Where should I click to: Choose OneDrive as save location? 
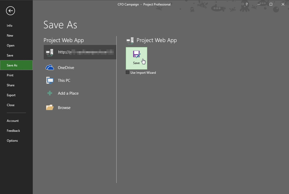(80, 67)
